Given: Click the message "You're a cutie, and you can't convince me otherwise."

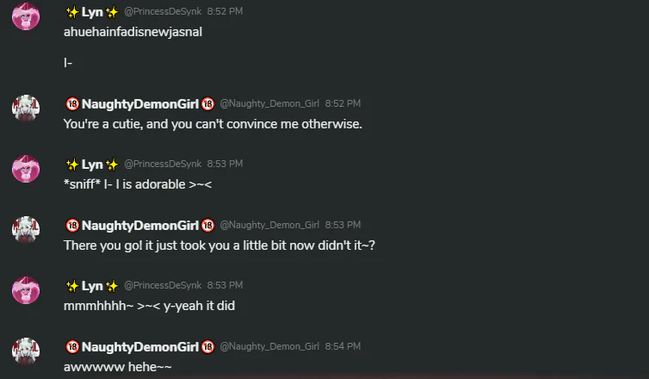Looking at the screenshot, I should click(213, 124).
